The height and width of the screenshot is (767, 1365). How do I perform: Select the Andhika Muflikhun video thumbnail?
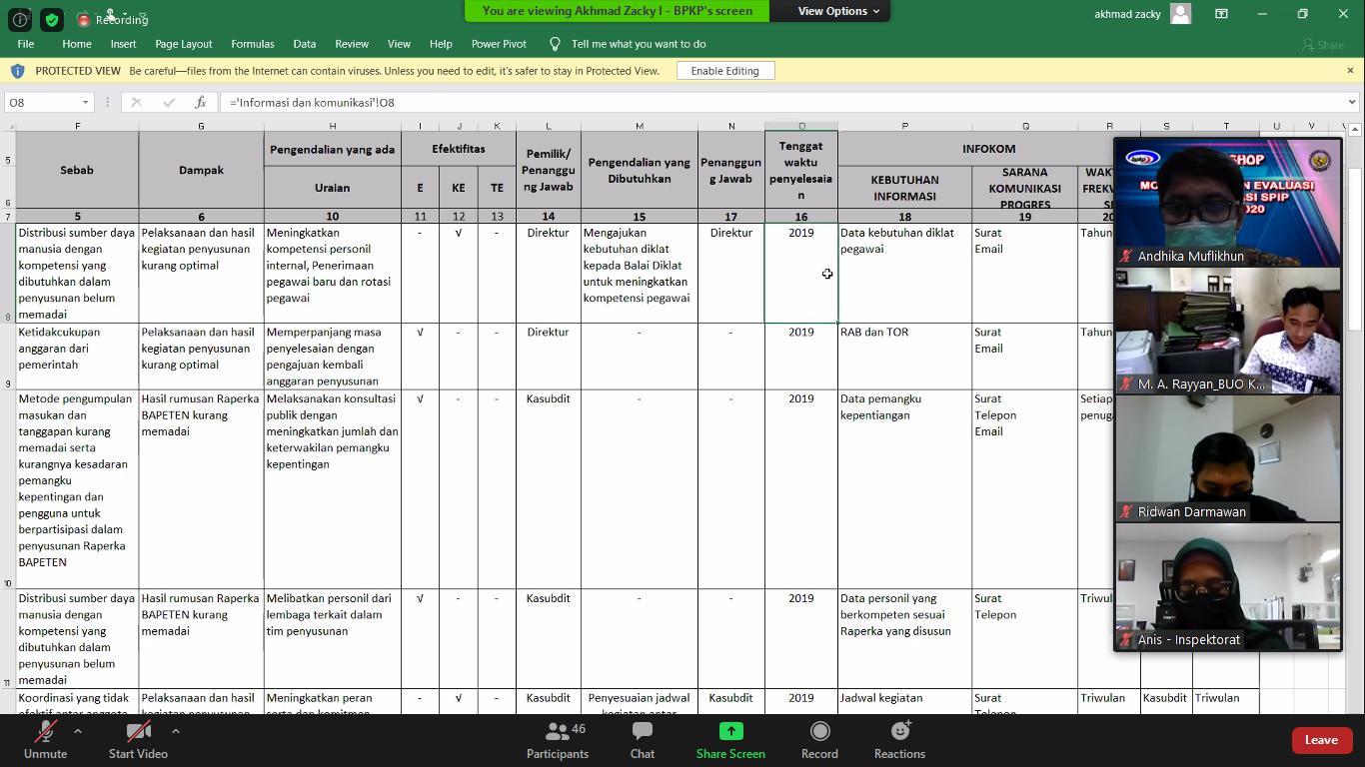[x=1228, y=203]
